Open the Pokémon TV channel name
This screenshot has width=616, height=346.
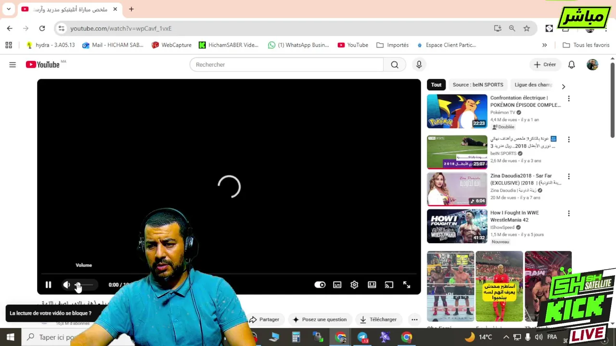503,112
